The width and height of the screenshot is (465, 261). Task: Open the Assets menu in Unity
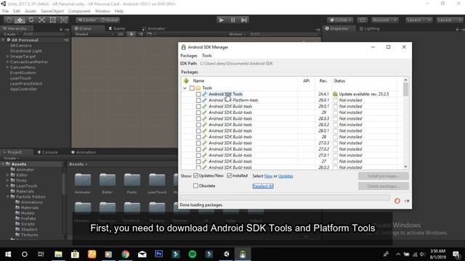click(31, 12)
